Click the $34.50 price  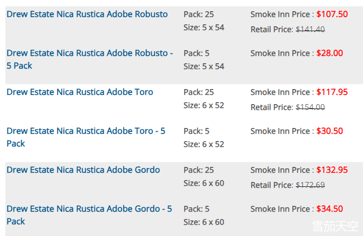click(329, 209)
